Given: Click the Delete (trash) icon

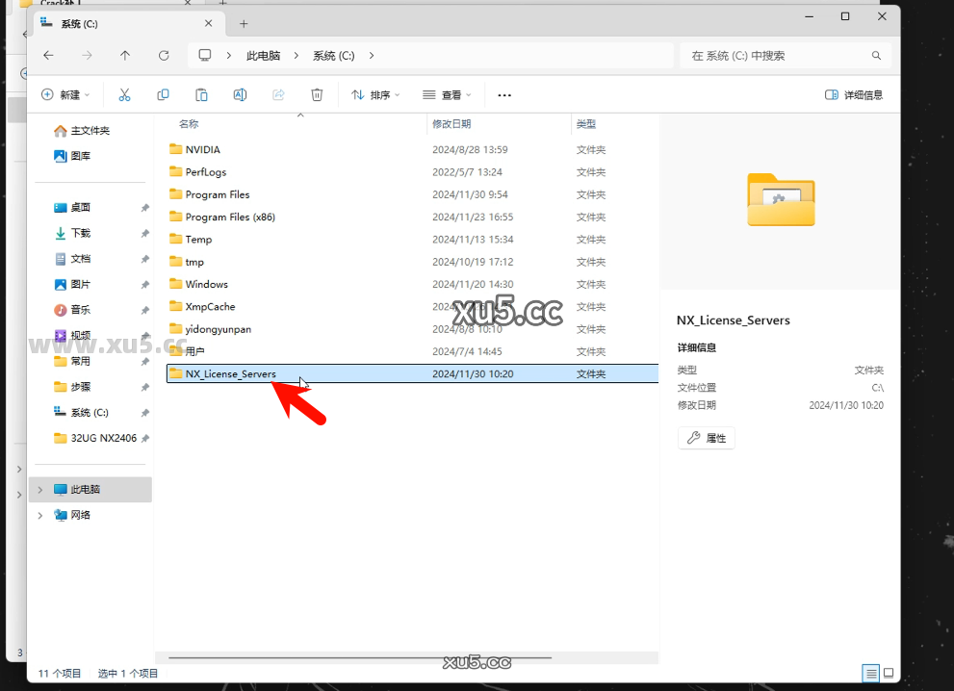Looking at the screenshot, I should [x=317, y=94].
